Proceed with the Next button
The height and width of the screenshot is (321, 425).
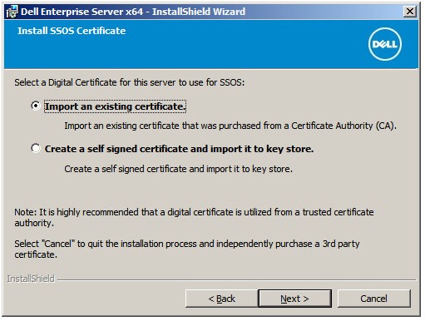[x=294, y=299]
